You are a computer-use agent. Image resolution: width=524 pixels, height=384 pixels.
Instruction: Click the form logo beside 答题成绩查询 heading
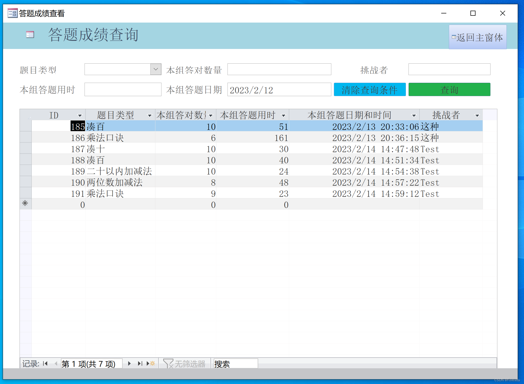click(30, 34)
